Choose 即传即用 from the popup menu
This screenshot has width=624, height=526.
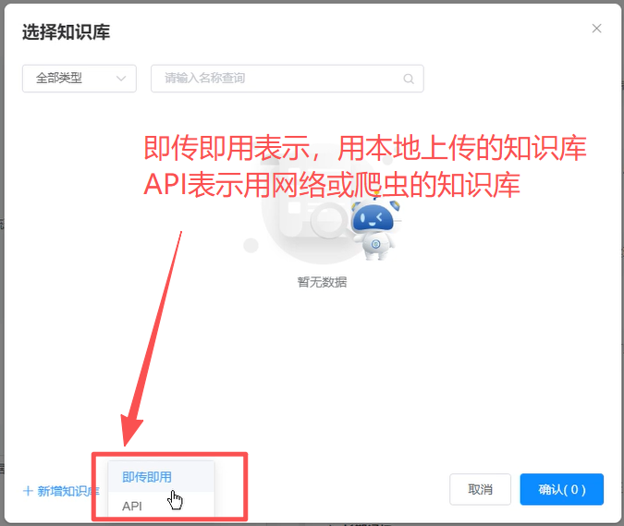[x=161, y=477]
